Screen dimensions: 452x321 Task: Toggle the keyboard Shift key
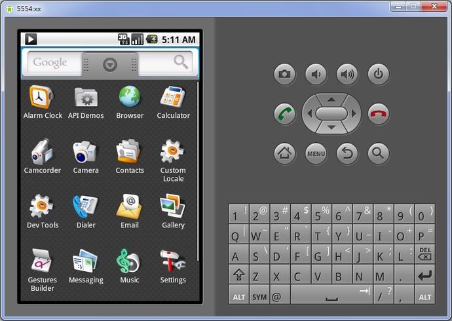pos(238,274)
